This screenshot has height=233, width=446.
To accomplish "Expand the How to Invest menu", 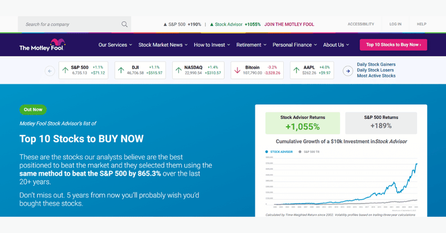I will click(212, 45).
